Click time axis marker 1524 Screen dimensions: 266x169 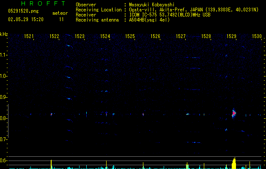coord(105,36)
